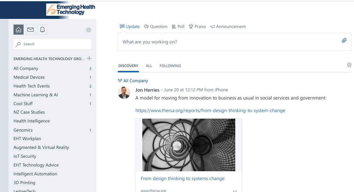This screenshot has width=354, height=192.
Task: Open the All Company group in sidebar
Action: tap(26, 68)
